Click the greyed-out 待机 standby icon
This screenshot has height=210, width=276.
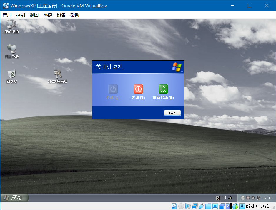pos(113,89)
